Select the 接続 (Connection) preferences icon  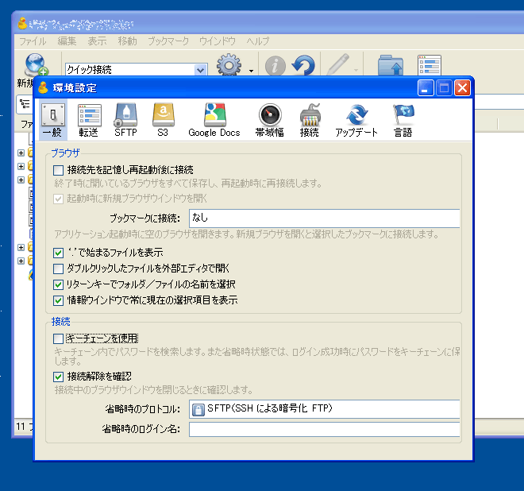(310, 120)
